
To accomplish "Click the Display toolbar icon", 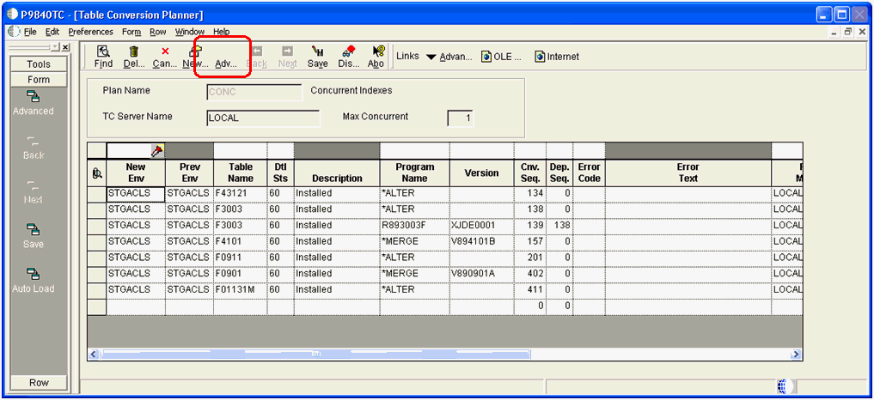I will click(x=349, y=57).
